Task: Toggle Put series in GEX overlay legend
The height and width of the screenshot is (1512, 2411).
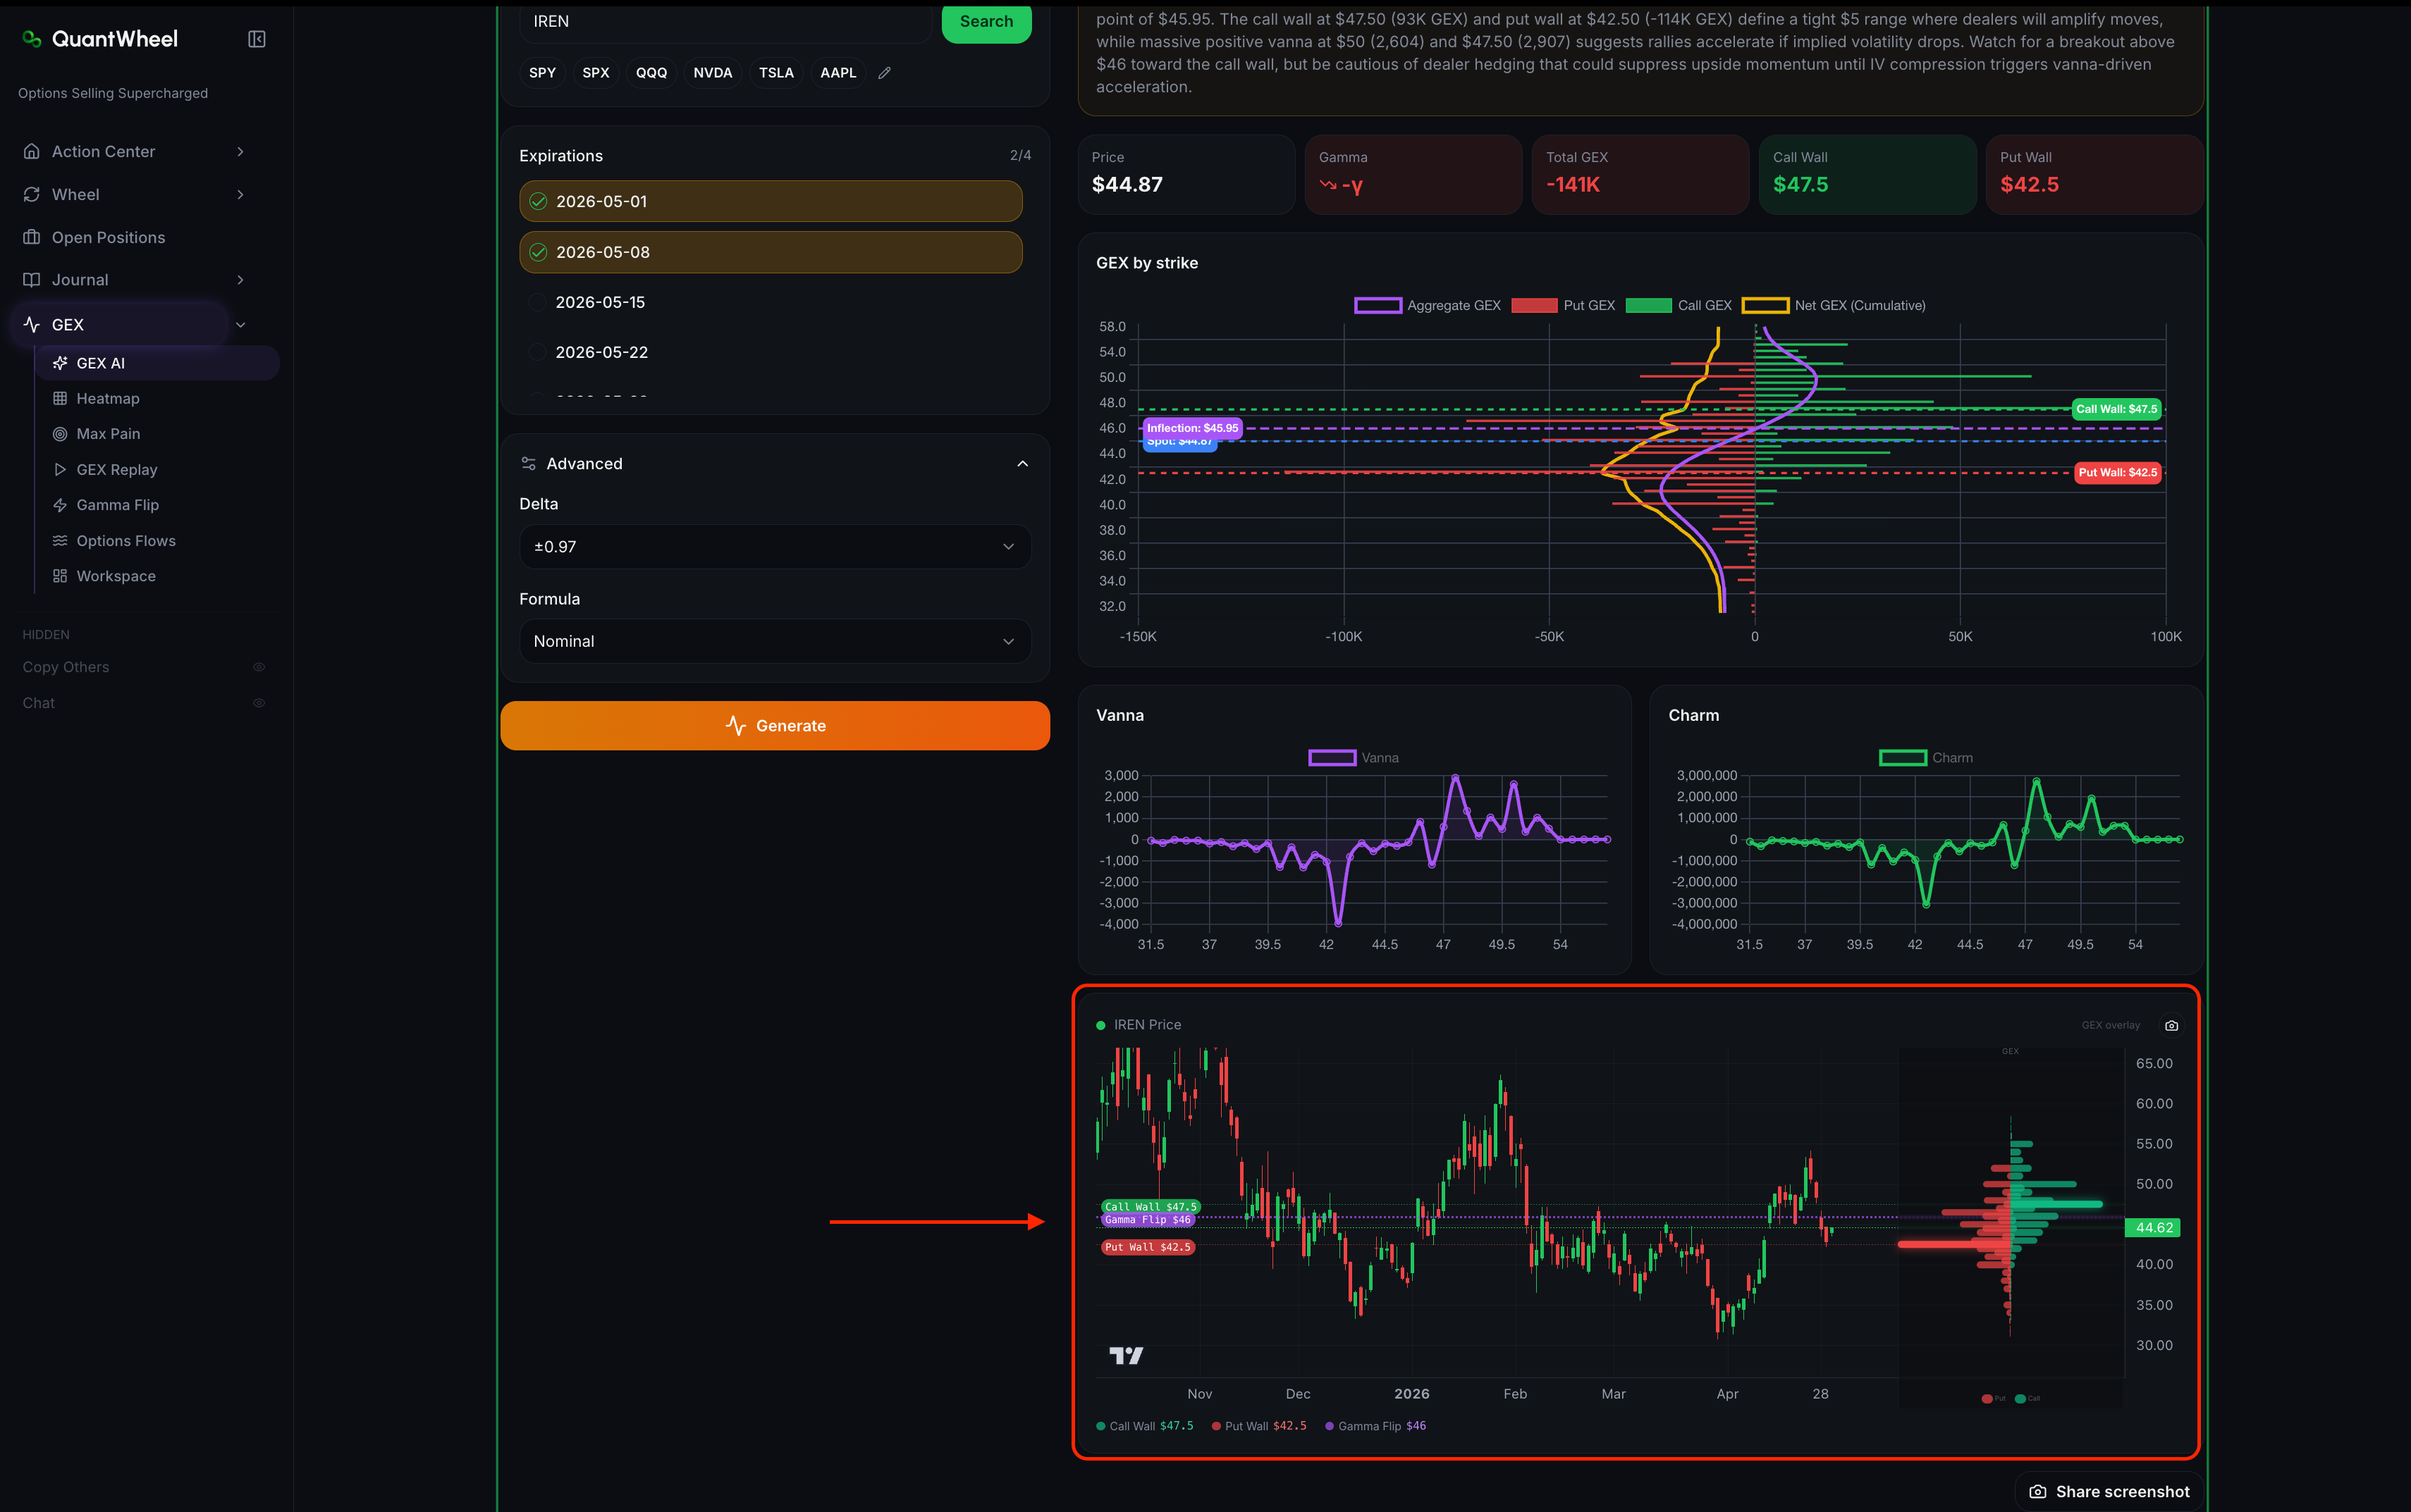Action: [x=1994, y=1398]
